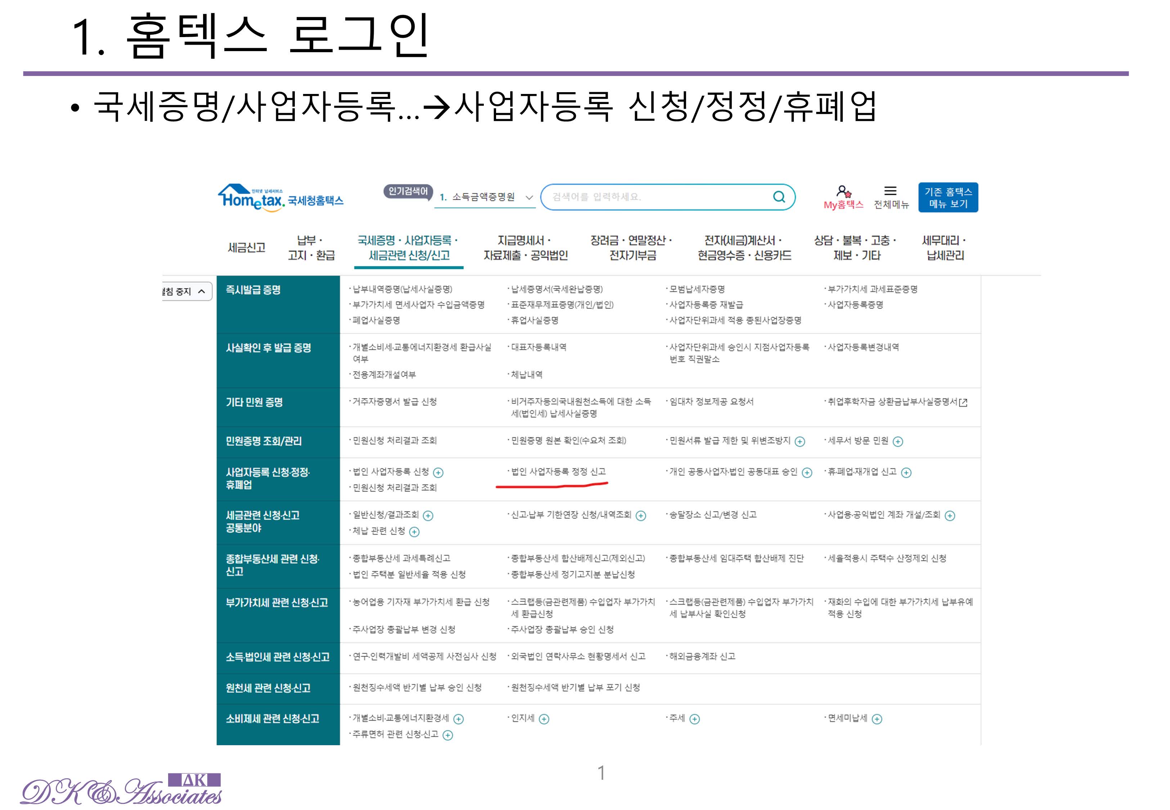The image size is (1170, 810).
Task: Click 납부내역증명(납세사실증명) link
Action: (x=402, y=289)
